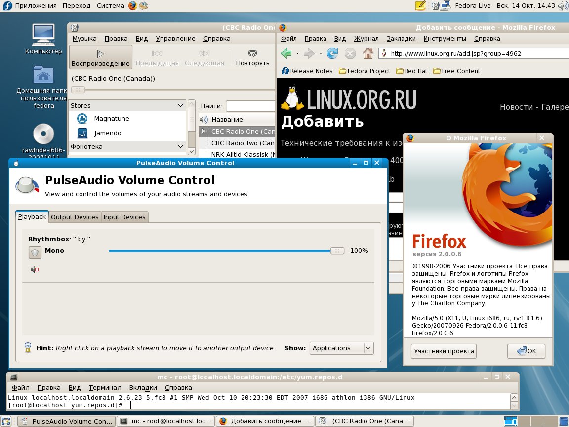Select the Playback tab in PulseAudio

[32, 217]
